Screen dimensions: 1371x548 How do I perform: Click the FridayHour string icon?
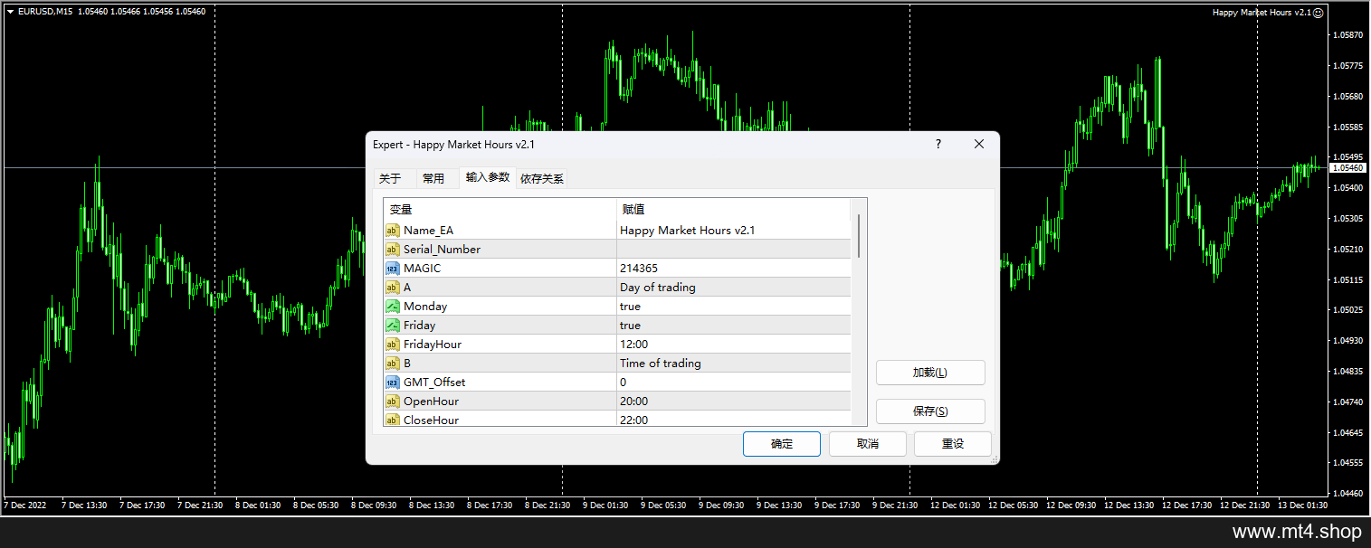[392, 345]
